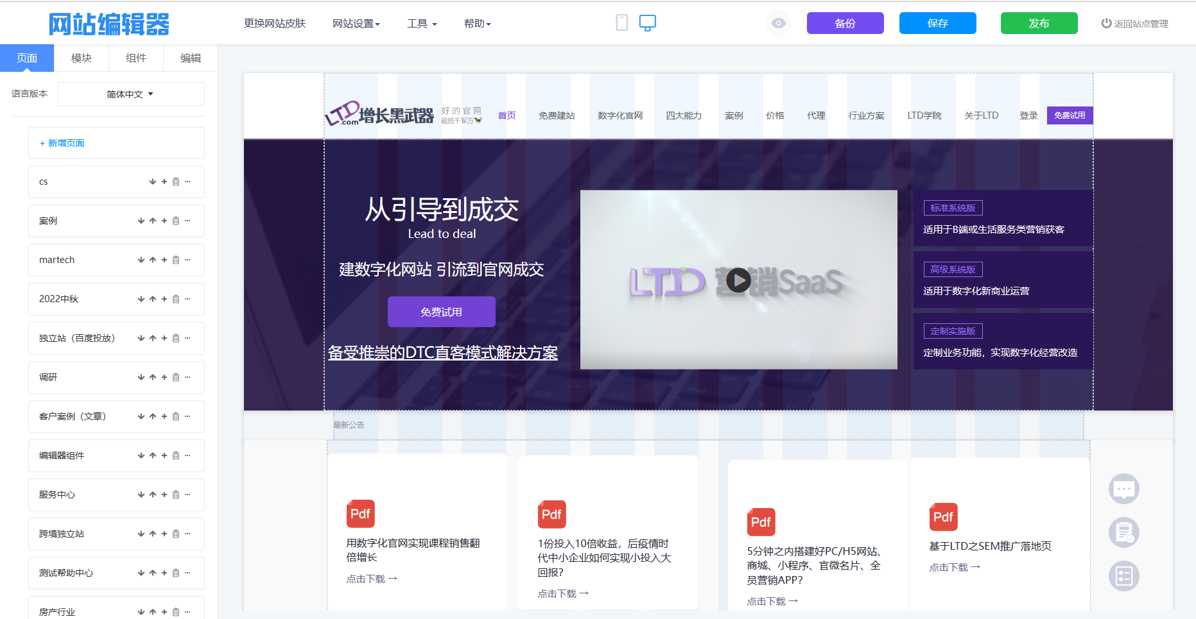Move the 2022中秋 page up
This screenshot has width=1196, height=619.
[153, 299]
